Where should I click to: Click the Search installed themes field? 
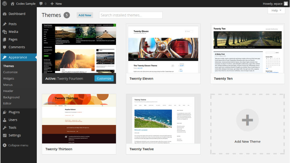tap(131, 15)
